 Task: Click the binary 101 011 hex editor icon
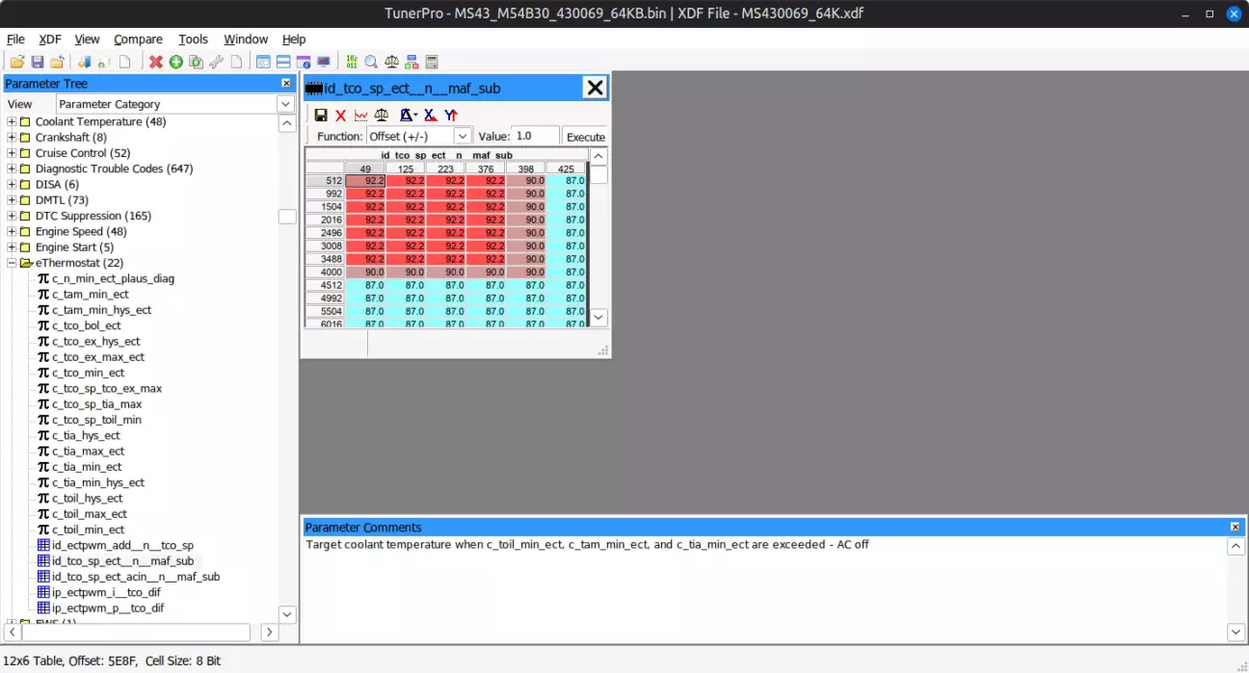tap(352, 63)
